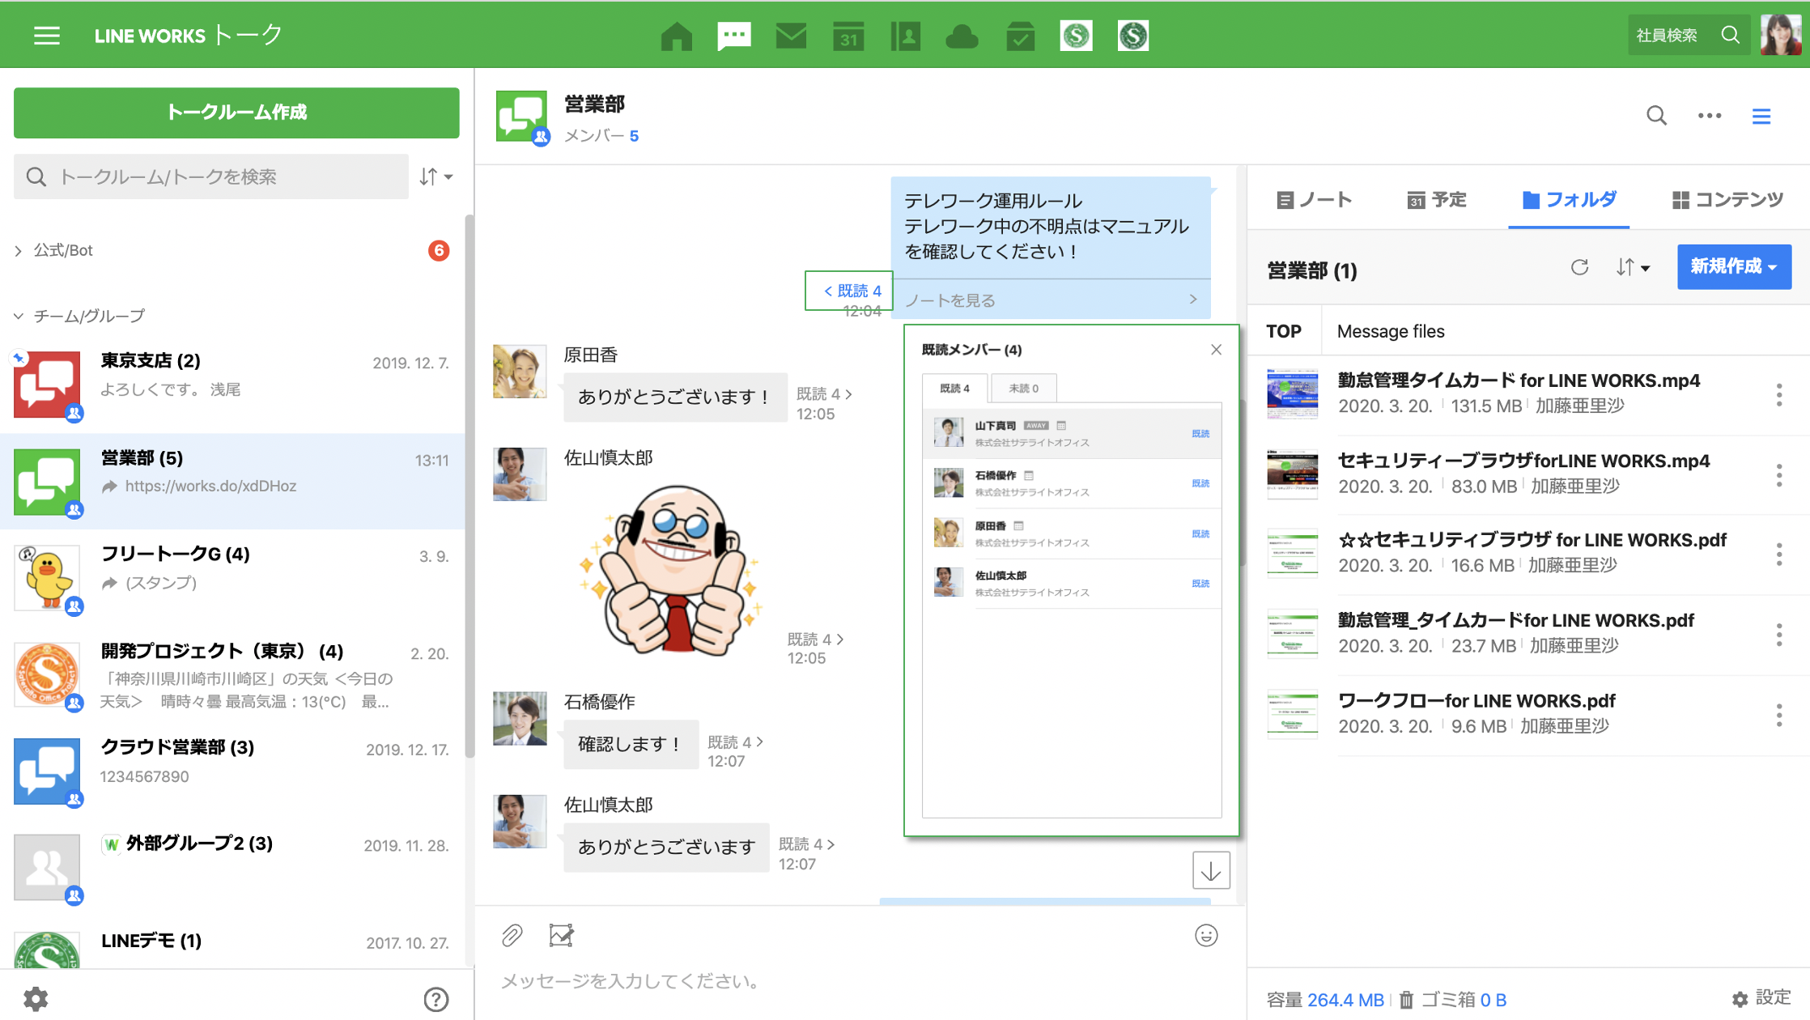Open the Mail envelope icon
Screen dimensions: 1810x1020
pyautogui.click(x=791, y=36)
